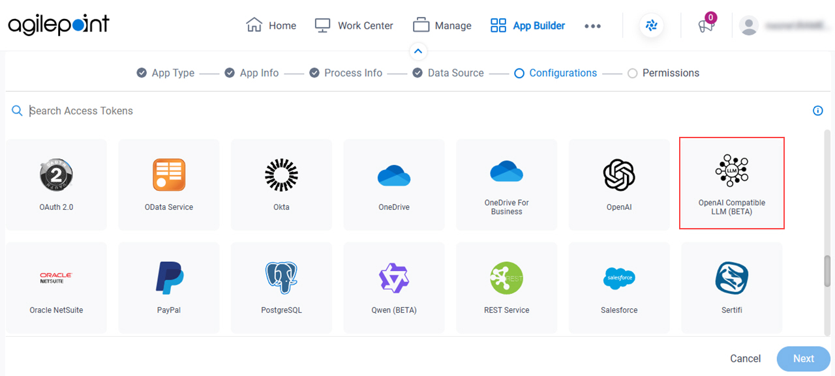835x376 pixels.
Task: Collapse the header with the chevron up button
Action: tap(418, 51)
